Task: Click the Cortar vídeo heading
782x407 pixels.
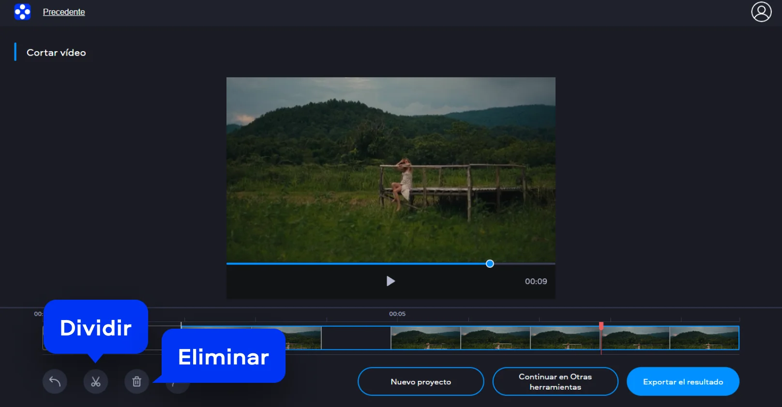Action: (x=56, y=53)
